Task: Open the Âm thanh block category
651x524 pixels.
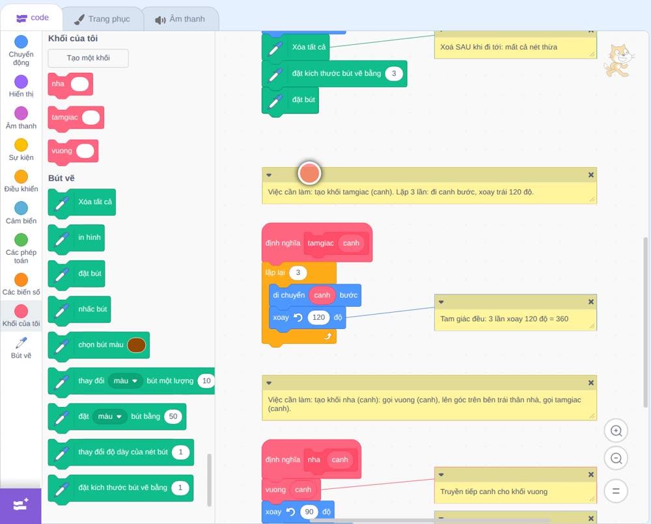Action: [x=21, y=118]
